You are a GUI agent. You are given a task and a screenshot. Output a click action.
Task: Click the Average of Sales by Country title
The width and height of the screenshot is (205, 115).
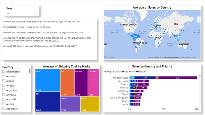click(x=152, y=8)
